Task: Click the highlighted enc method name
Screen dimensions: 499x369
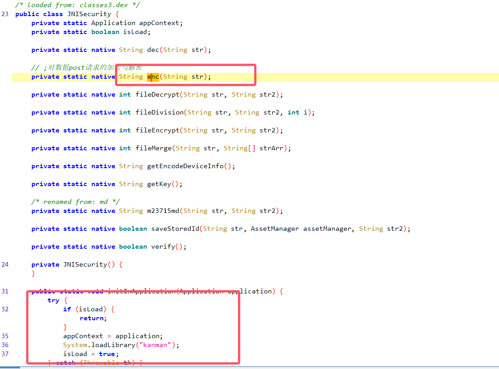Action: pyautogui.click(x=153, y=77)
